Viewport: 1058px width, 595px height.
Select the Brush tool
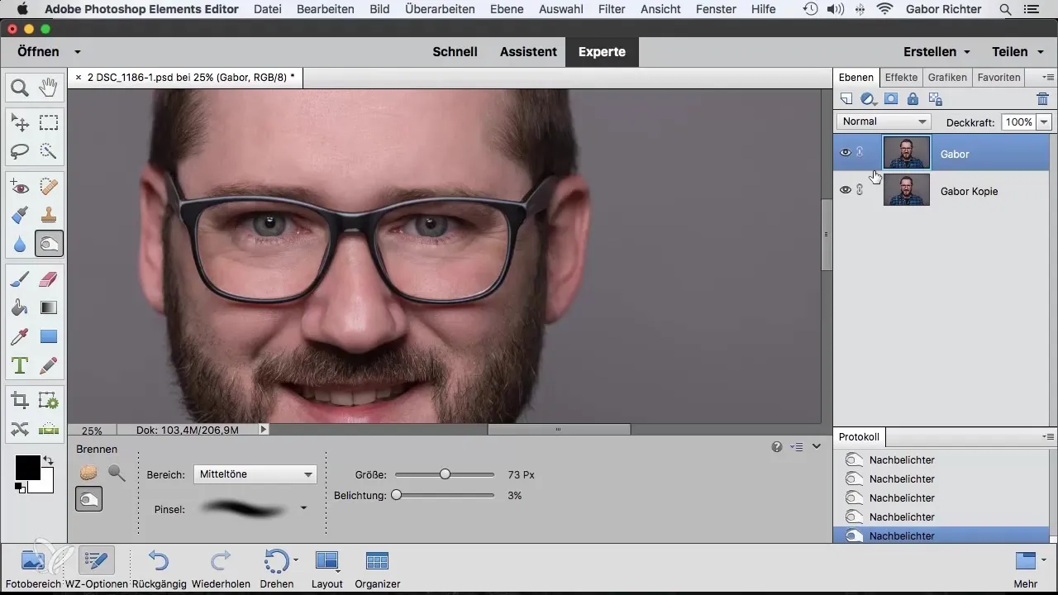tap(20, 281)
